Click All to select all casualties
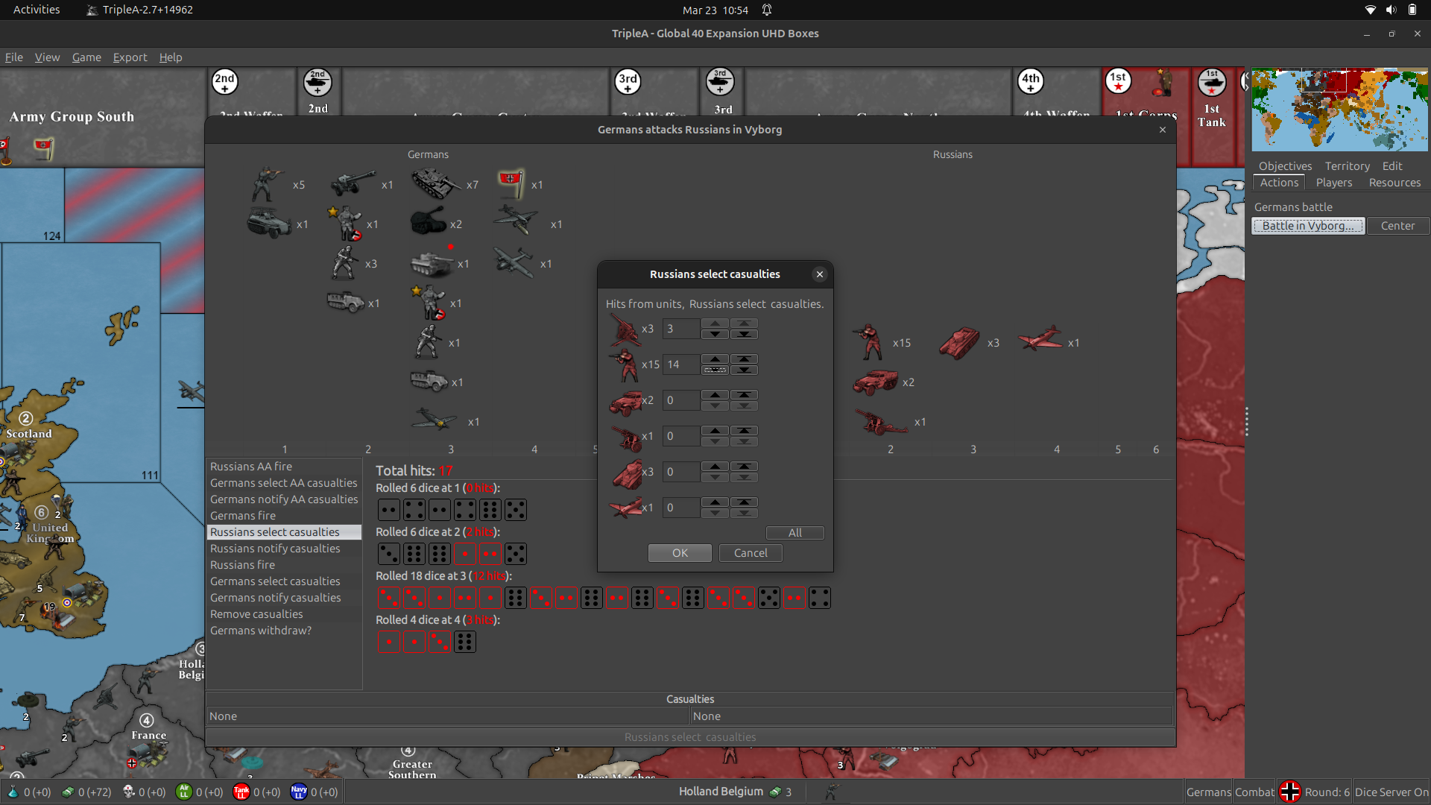1431x805 pixels. click(795, 532)
